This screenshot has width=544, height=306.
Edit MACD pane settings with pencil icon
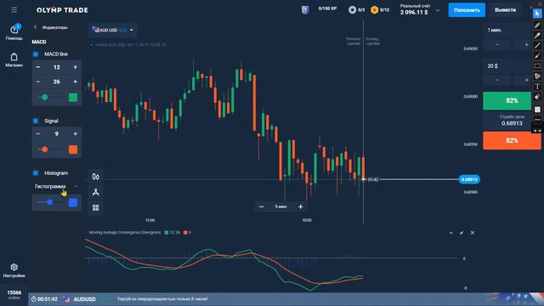462,233
